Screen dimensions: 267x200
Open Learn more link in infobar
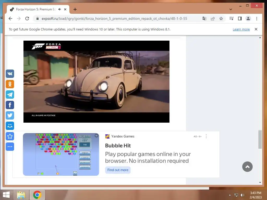241,29
